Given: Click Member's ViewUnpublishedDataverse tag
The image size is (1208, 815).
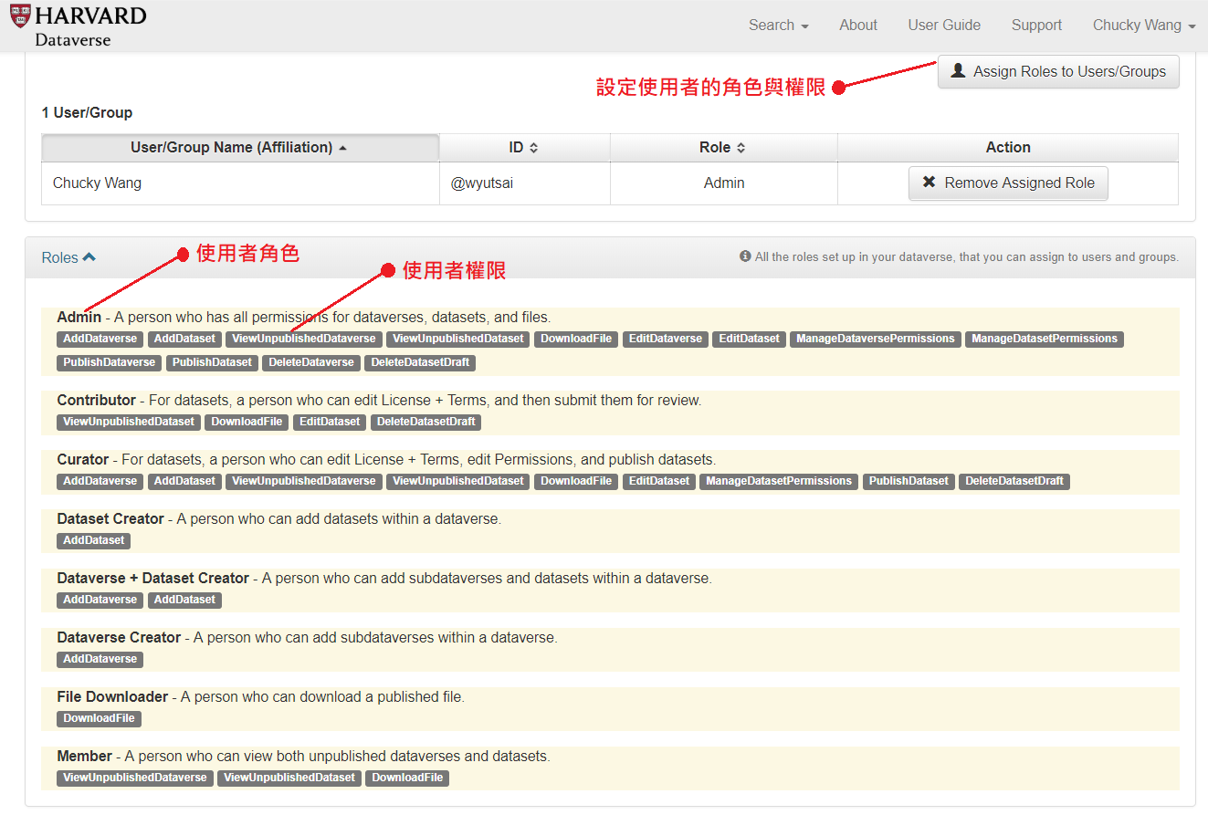Looking at the screenshot, I should click(x=135, y=778).
